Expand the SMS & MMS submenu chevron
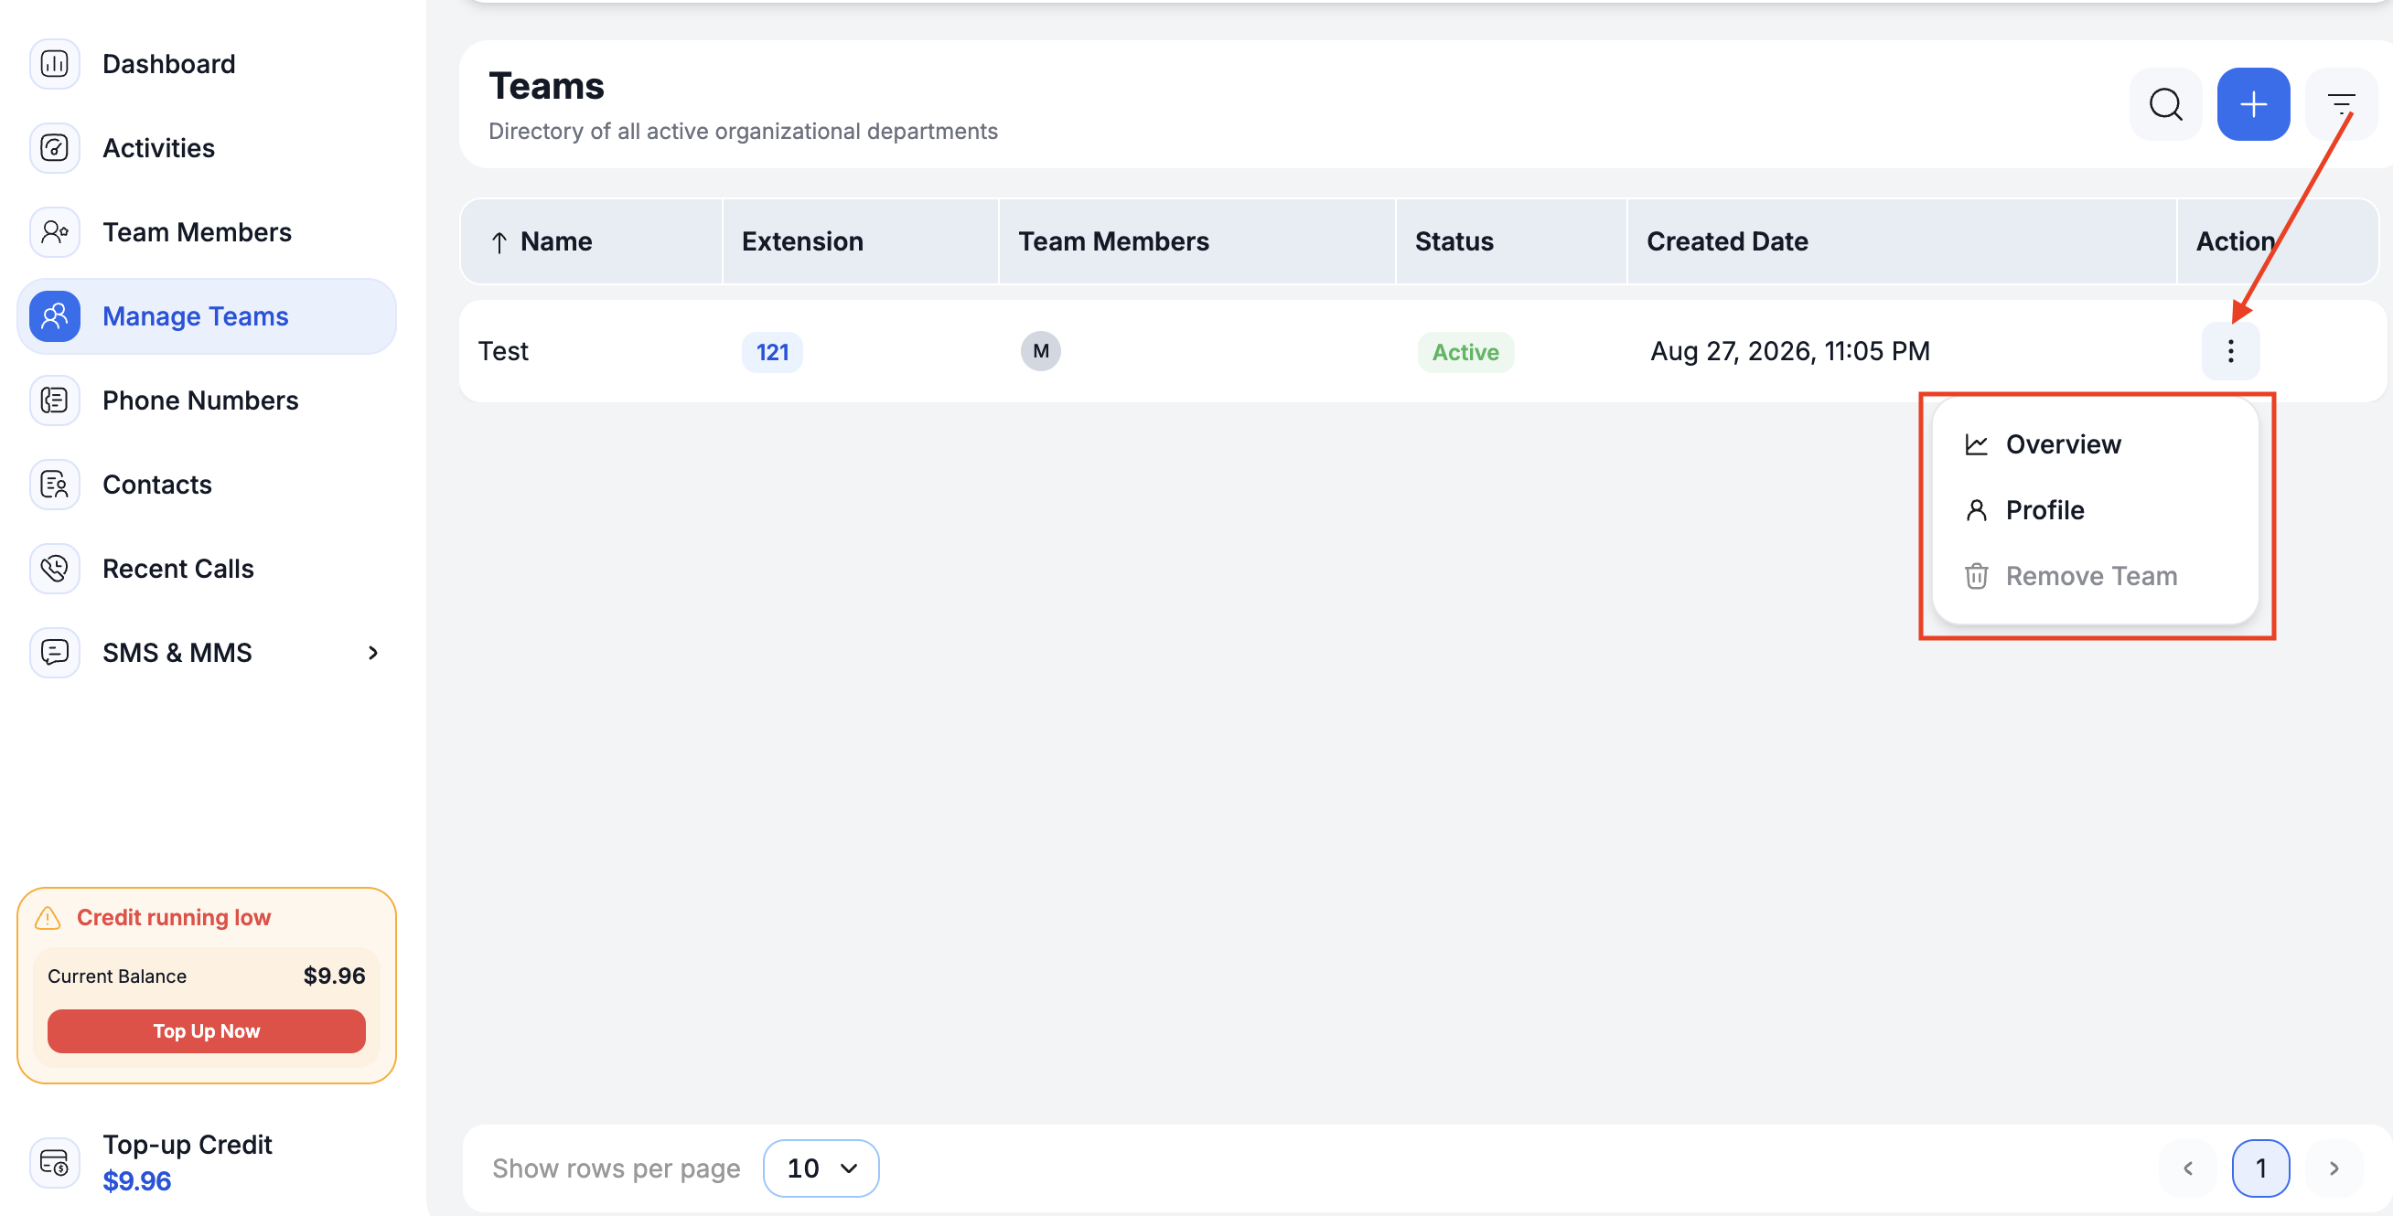The width and height of the screenshot is (2393, 1216). pos(373,653)
